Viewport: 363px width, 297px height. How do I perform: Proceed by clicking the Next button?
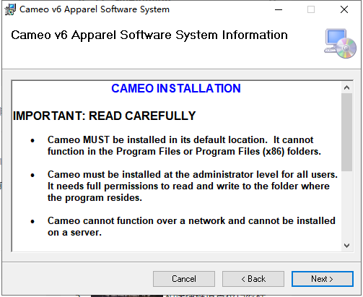pyautogui.click(x=323, y=279)
